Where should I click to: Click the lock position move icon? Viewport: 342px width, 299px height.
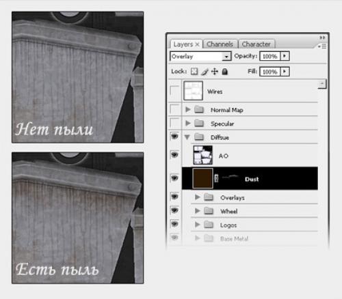point(214,72)
